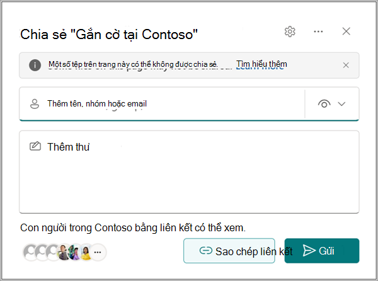Click the middle photo avatar in purple
This screenshot has height=281, width=378.
click(74, 252)
